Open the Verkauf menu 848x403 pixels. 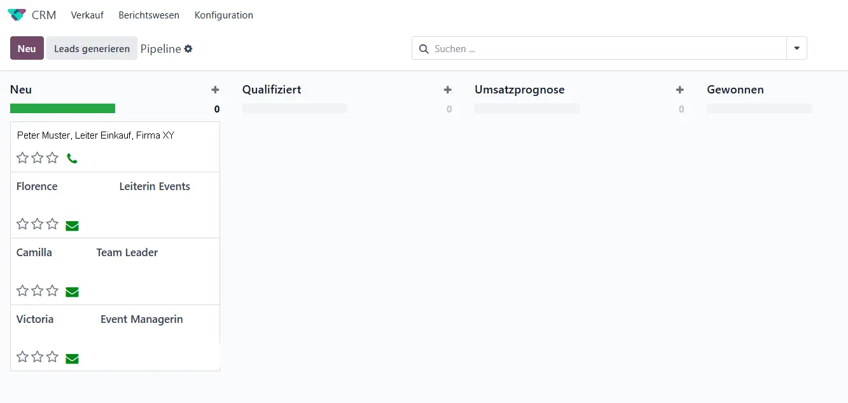click(x=87, y=15)
